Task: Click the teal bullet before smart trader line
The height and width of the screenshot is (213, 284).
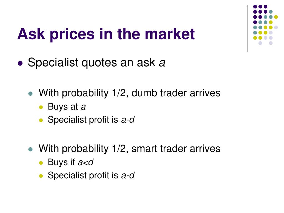Action: (31, 149)
